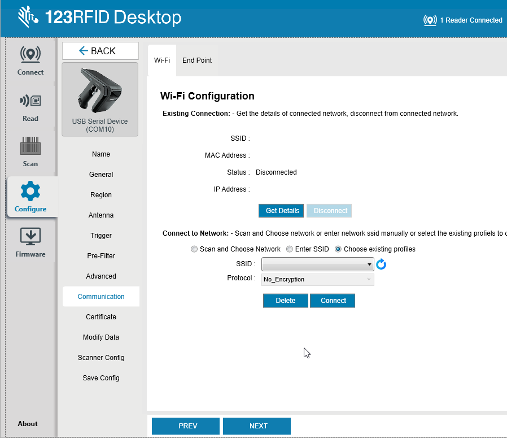Open the Protocol No_Encryption dropdown
Image resolution: width=507 pixels, height=438 pixels.
coord(317,279)
